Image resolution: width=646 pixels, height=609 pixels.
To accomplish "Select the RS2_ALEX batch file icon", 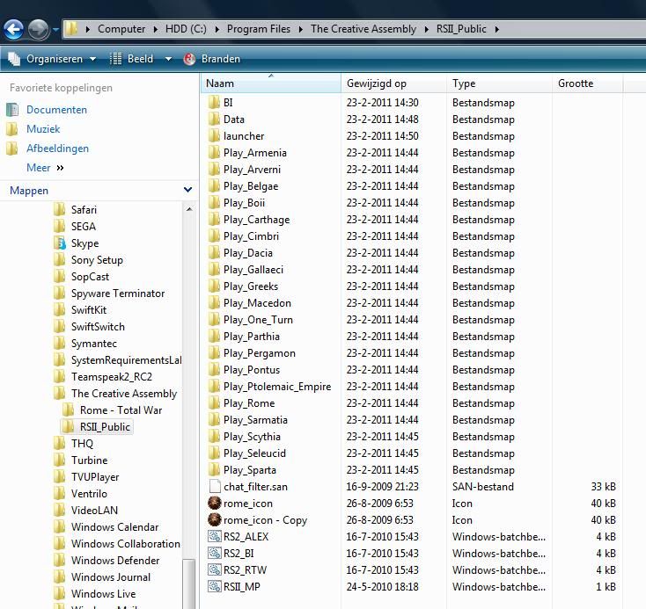I will 214,537.
